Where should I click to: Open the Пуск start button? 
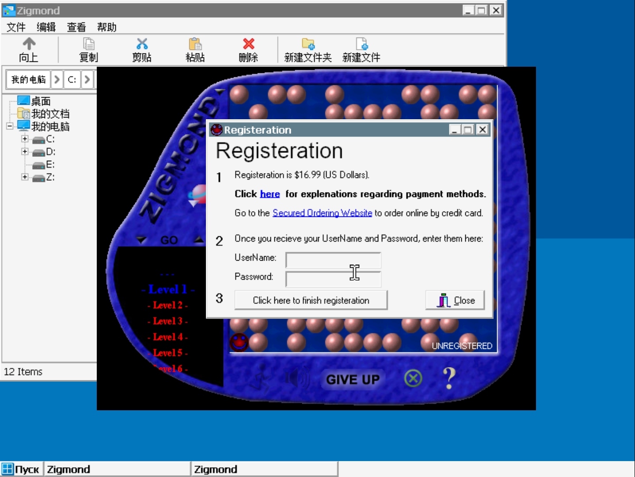pyautogui.click(x=21, y=469)
